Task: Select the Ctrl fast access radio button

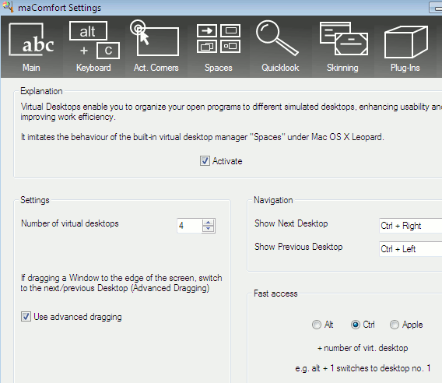Action: pyautogui.click(x=356, y=325)
